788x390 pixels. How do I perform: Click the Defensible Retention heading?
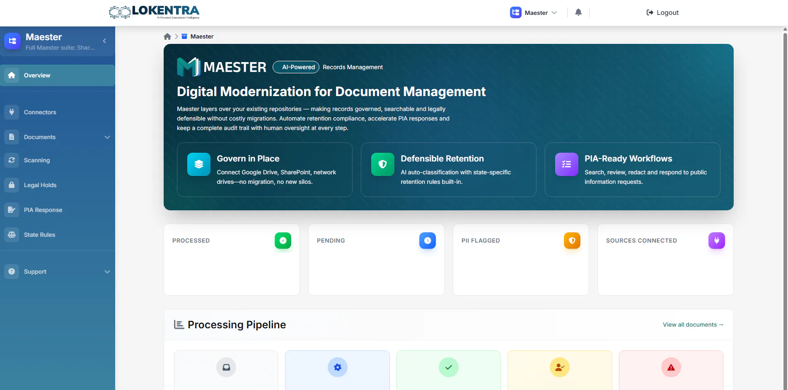click(x=442, y=159)
